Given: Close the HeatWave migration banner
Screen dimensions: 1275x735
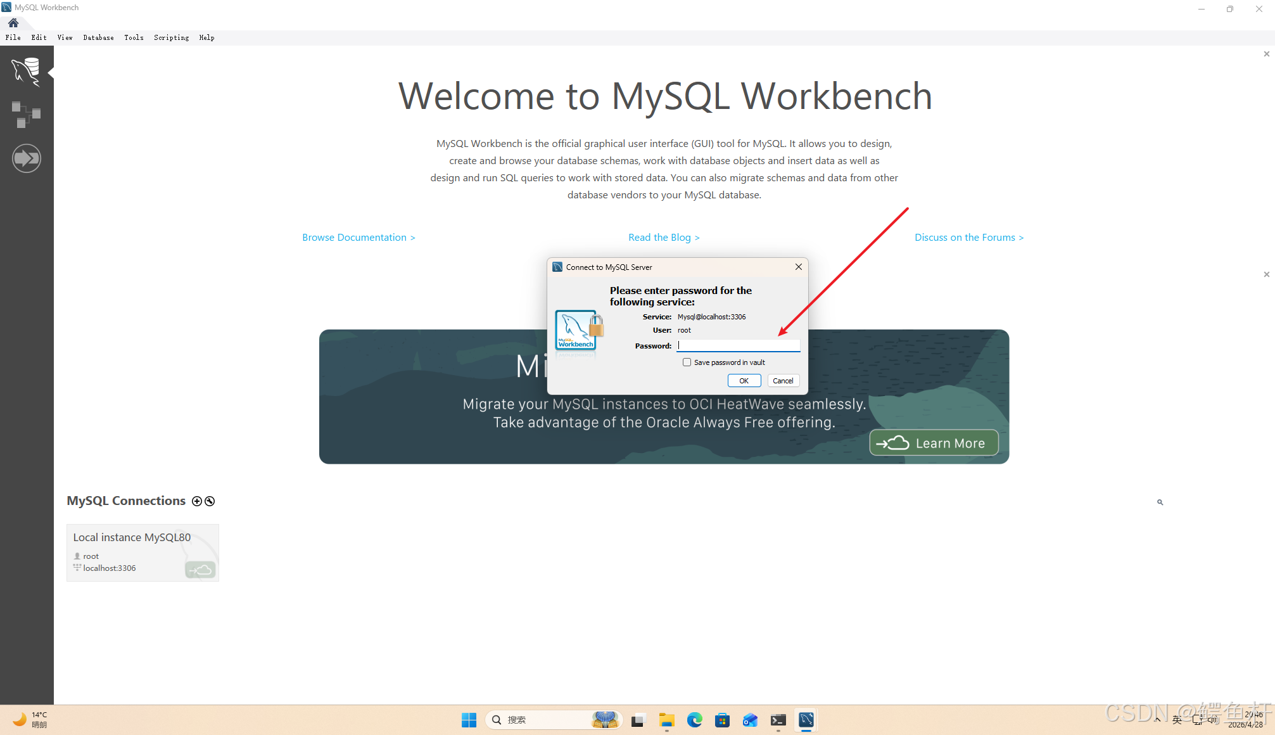Looking at the screenshot, I should click(x=1267, y=274).
